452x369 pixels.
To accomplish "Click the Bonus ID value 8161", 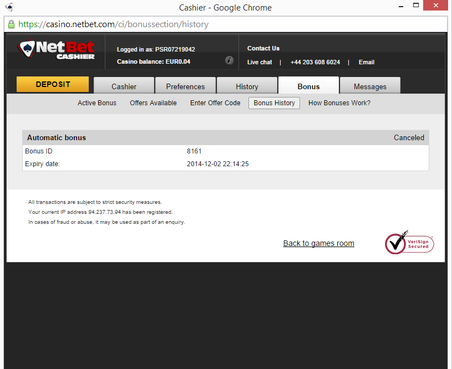I will pyautogui.click(x=194, y=151).
